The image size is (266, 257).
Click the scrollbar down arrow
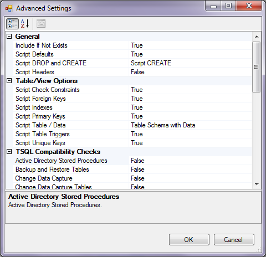point(257,184)
